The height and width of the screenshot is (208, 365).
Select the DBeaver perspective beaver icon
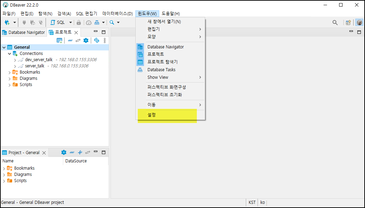pyautogui.click(x=359, y=22)
